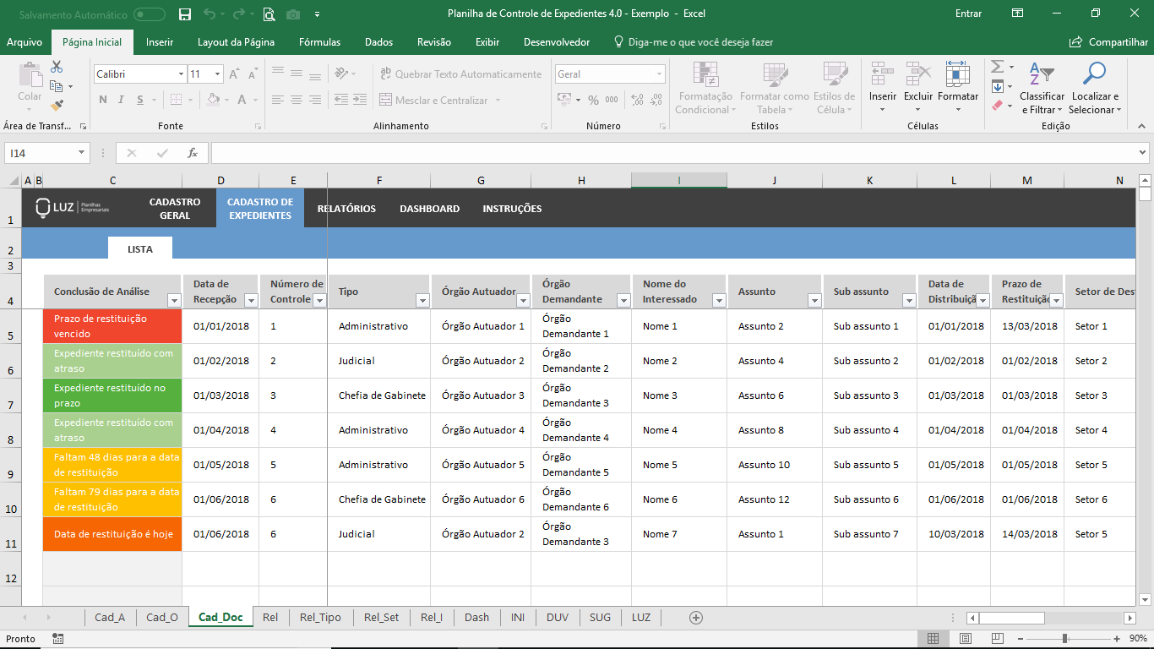Select the format painter brush icon
Viewport: 1154px width, 649px height.
click(x=57, y=106)
